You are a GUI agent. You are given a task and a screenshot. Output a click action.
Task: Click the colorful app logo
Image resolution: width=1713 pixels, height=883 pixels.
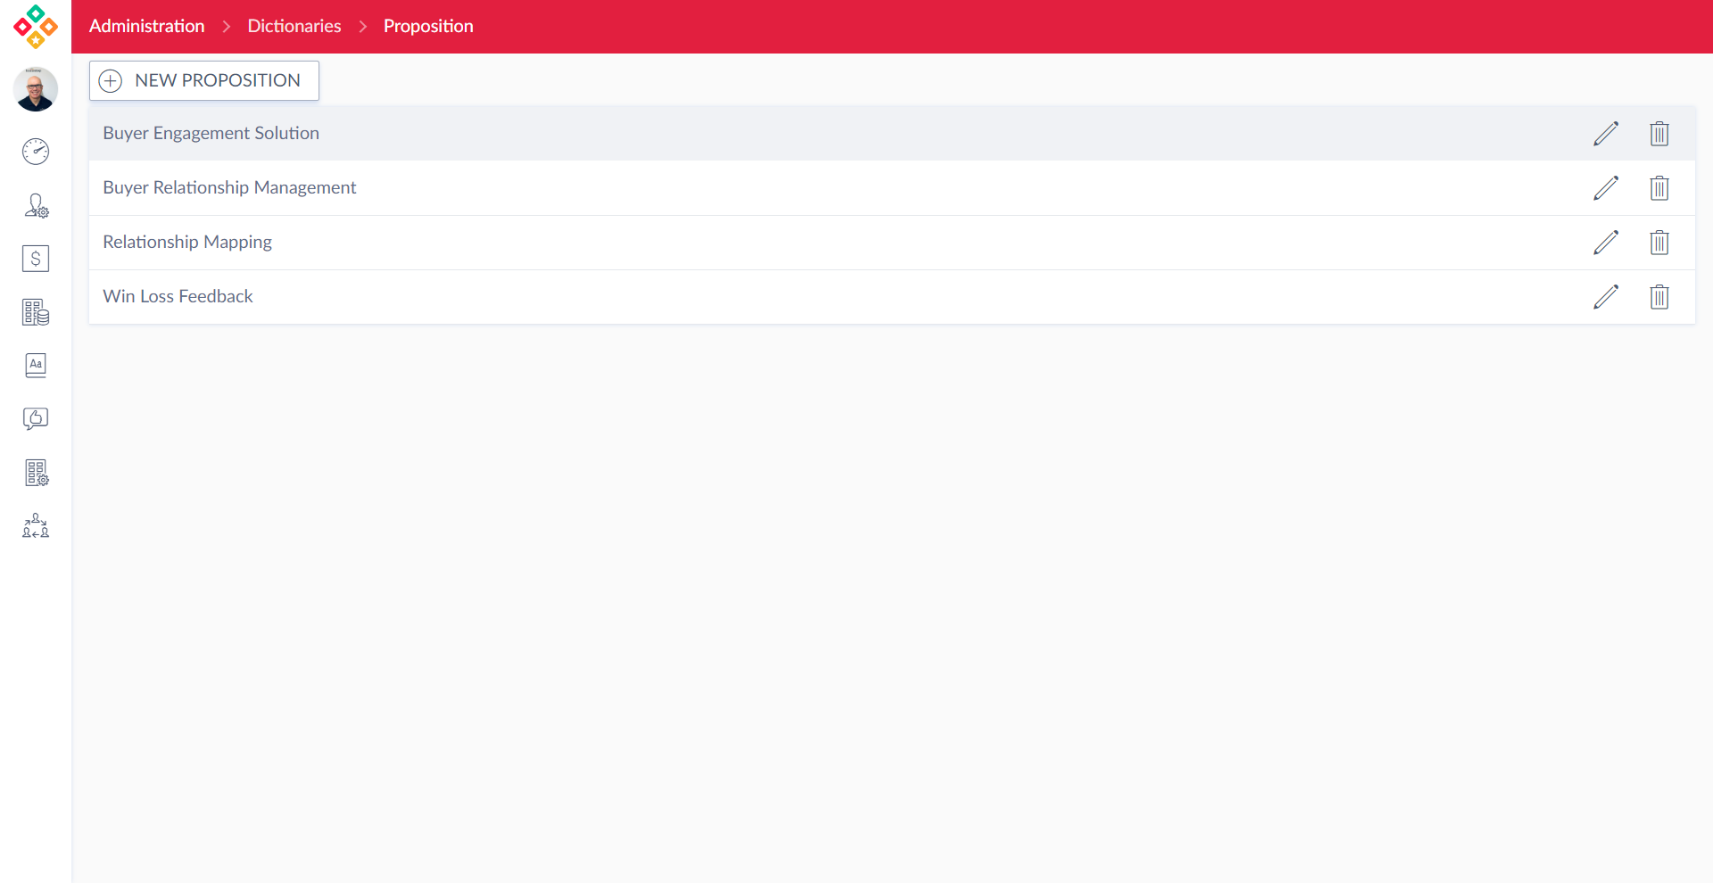click(x=36, y=27)
